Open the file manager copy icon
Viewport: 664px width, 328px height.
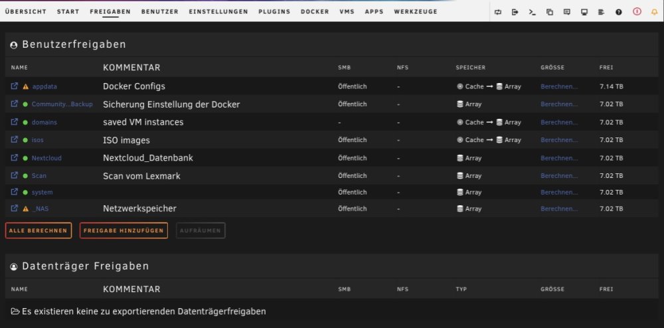(550, 12)
